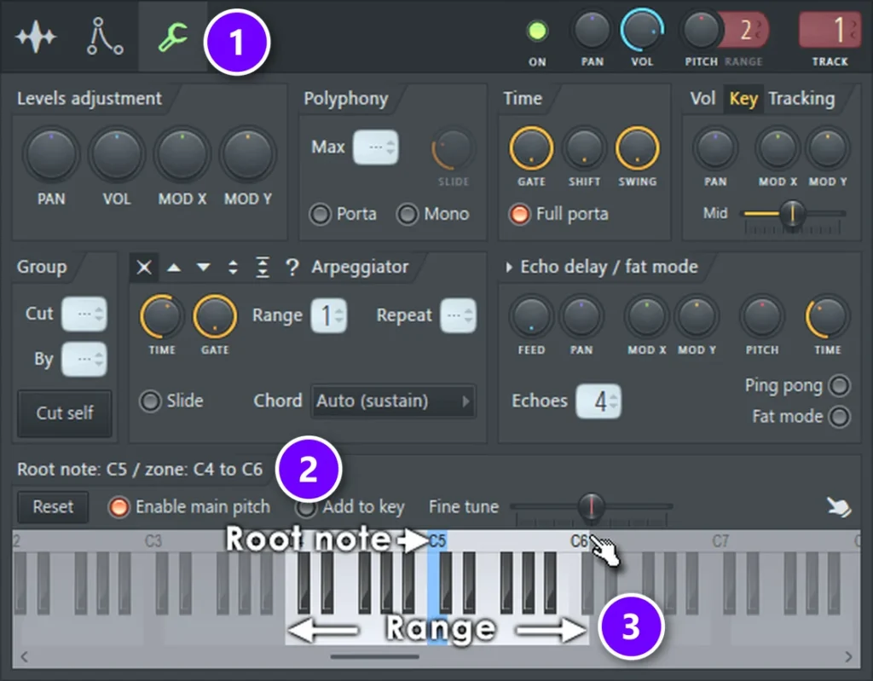Switch to the Key tracking tab
Image resolution: width=873 pixels, height=681 pixels.
[x=743, y=99]
